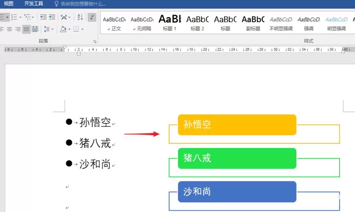The height and width of the screenshot is (212, 355).
Task: Sort text with the A-Z button
Action: pos(80,17)
